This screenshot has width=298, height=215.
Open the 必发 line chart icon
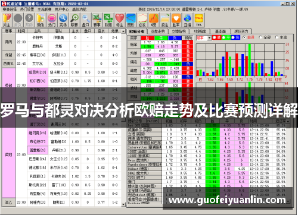click(142, 20)
